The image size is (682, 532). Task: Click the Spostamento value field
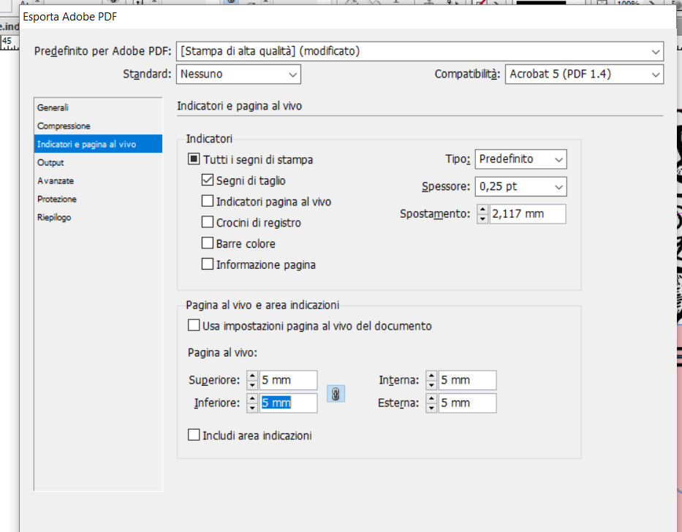coord(528,214)
